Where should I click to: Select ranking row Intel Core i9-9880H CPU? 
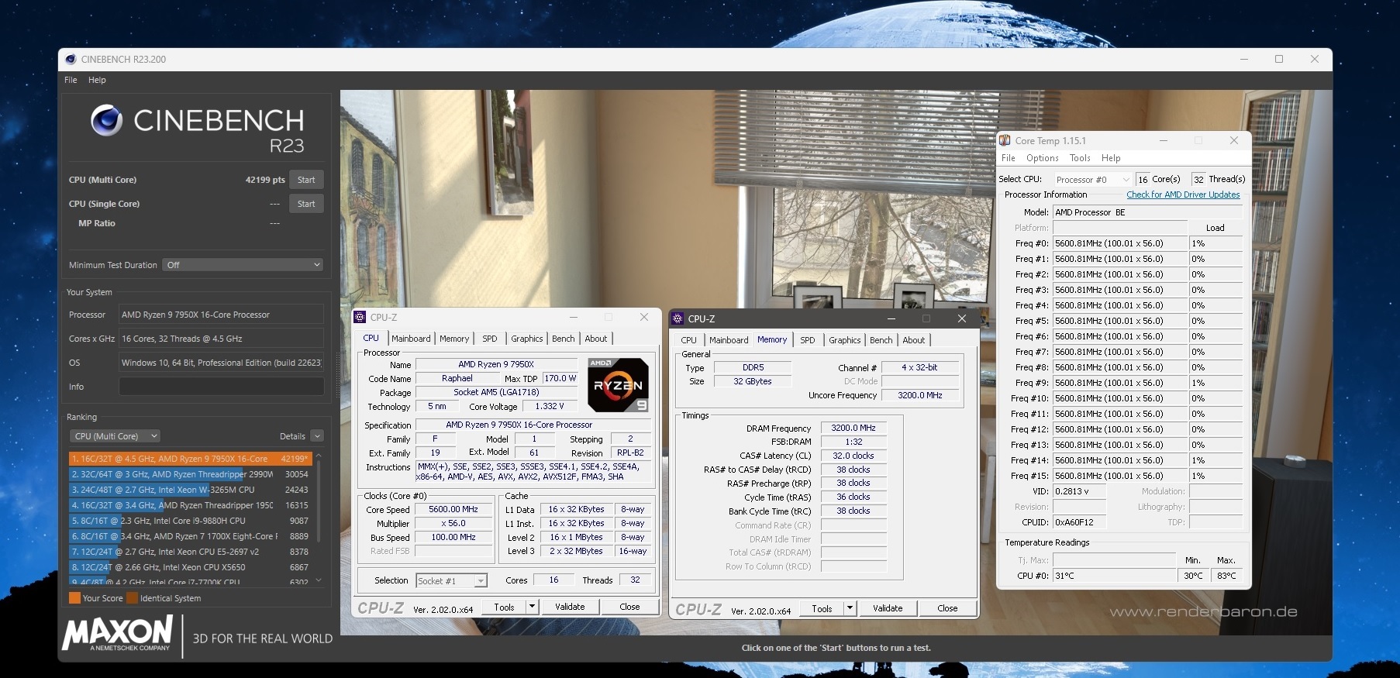tap(191, 521)
